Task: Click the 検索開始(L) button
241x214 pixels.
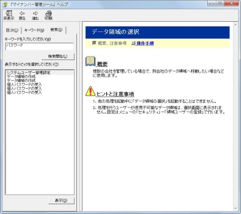Action: tap(58, 56)
